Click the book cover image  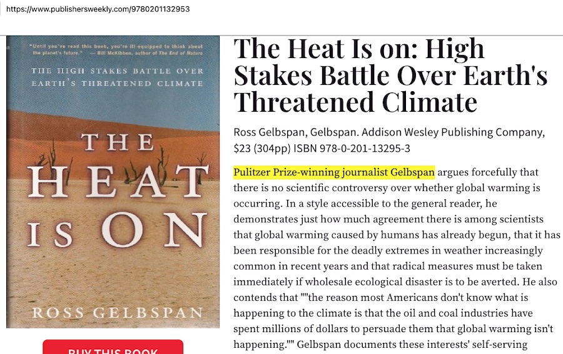coord(113,181)
